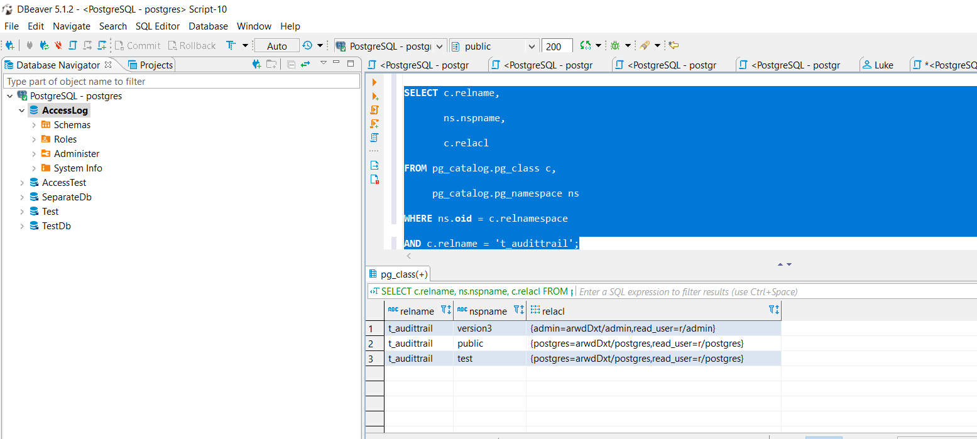Click the transaction log clock icon
This screenshot has width=977, height=439.
[x=307, y=46]
